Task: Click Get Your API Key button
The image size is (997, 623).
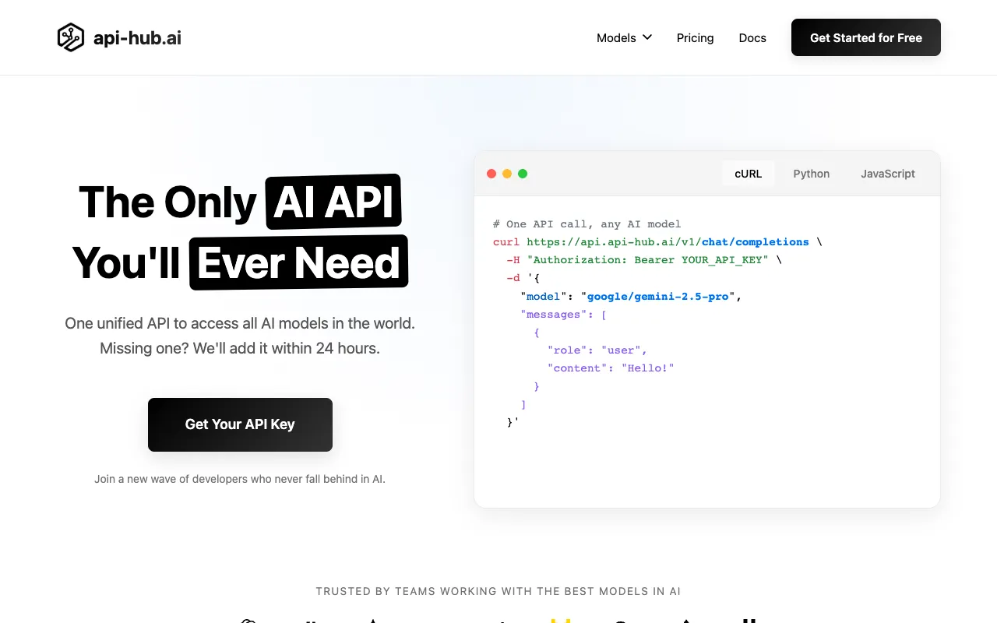Action: click(240, 424)
